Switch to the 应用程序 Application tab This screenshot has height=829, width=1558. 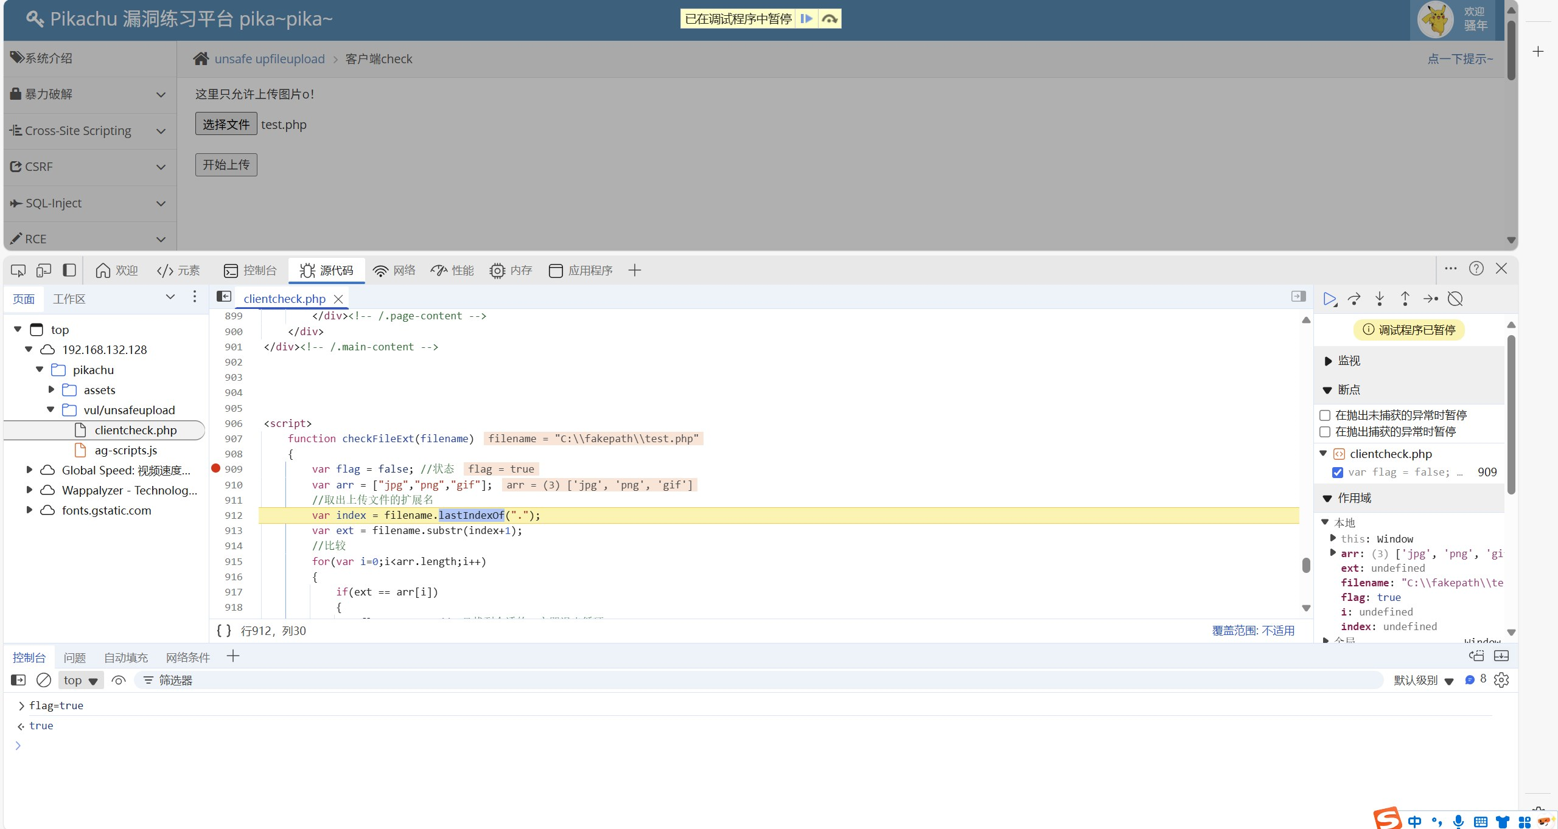point(581,270)
